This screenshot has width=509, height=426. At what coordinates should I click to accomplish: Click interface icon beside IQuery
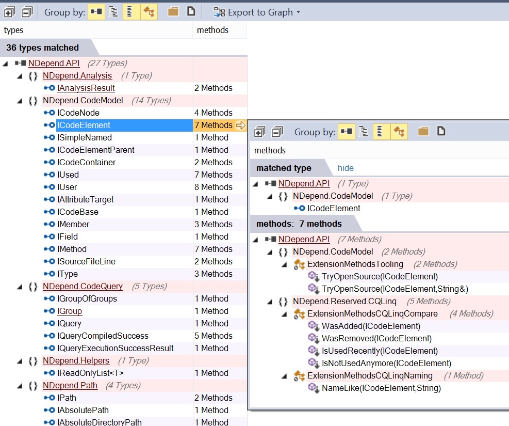pos(50,323)
